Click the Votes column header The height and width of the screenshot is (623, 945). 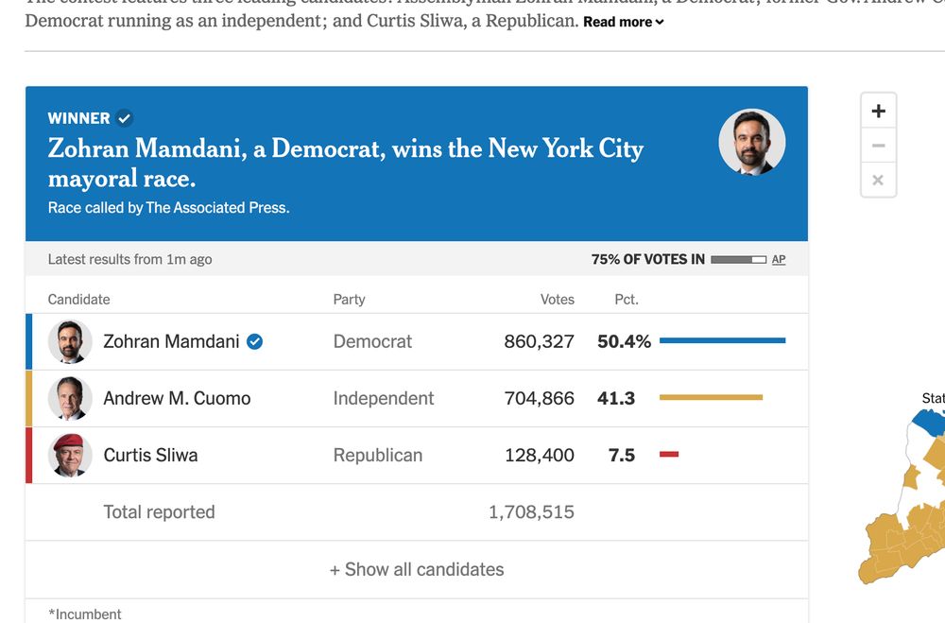coord(557,299)
